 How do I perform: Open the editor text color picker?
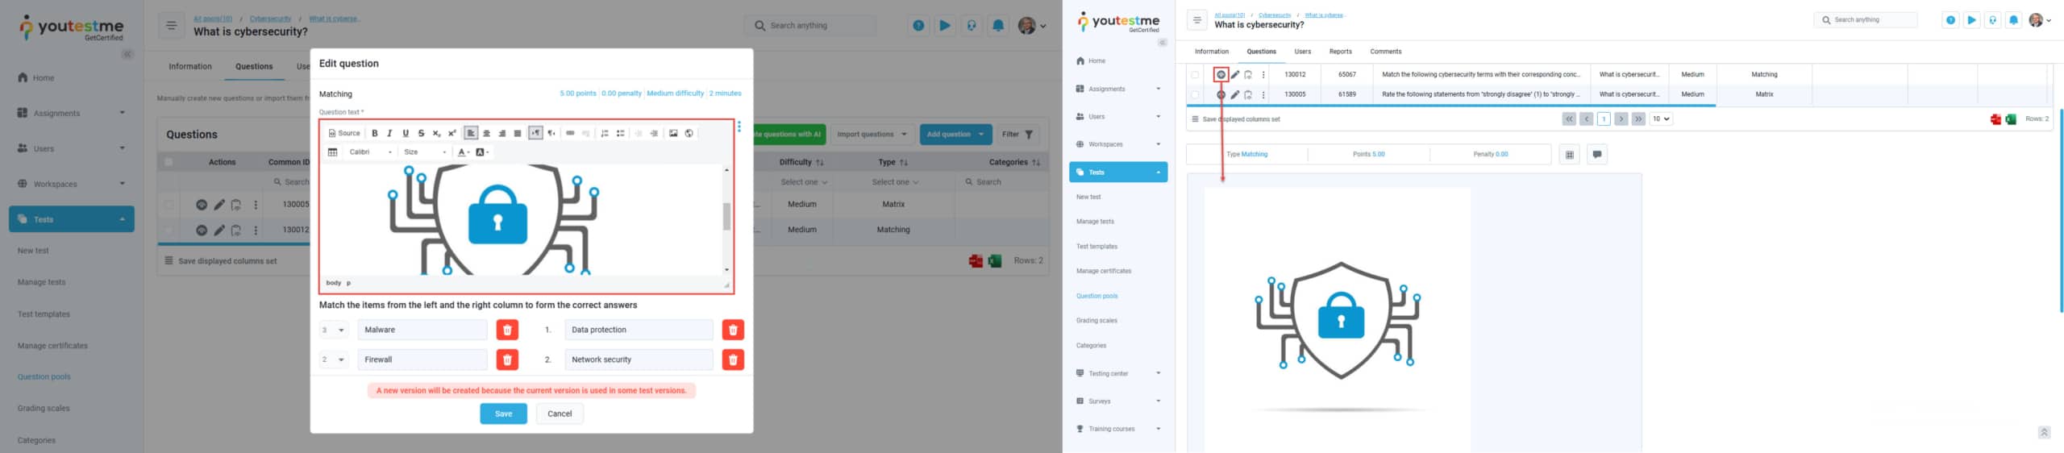coord(463,152)
